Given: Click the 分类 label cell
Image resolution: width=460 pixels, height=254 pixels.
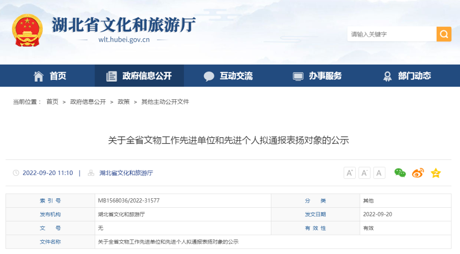Looking at the screenshot, I should click(315, 200).
